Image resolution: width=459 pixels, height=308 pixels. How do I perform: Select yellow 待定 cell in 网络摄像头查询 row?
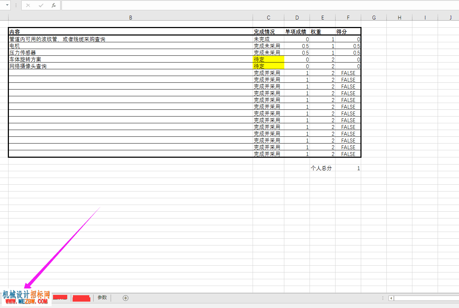[x=268, y=66]
